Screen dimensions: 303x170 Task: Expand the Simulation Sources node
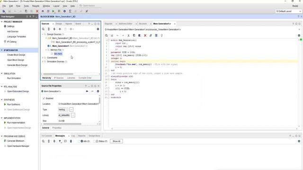43,61
